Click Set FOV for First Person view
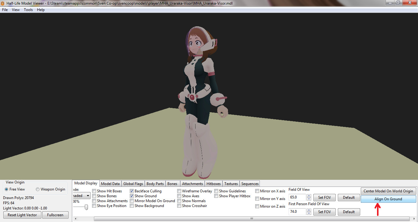 click(x=324, y=212)
